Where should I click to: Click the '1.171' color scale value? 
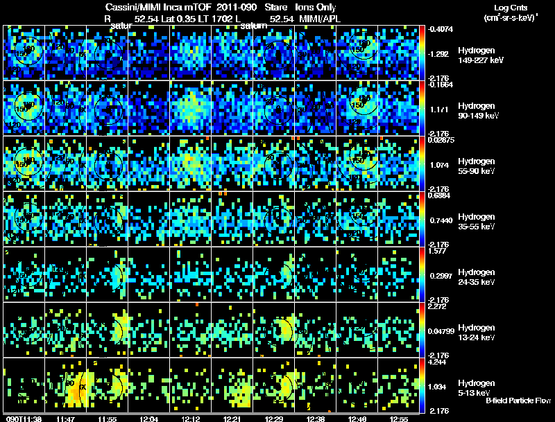(x=439, y=109)
